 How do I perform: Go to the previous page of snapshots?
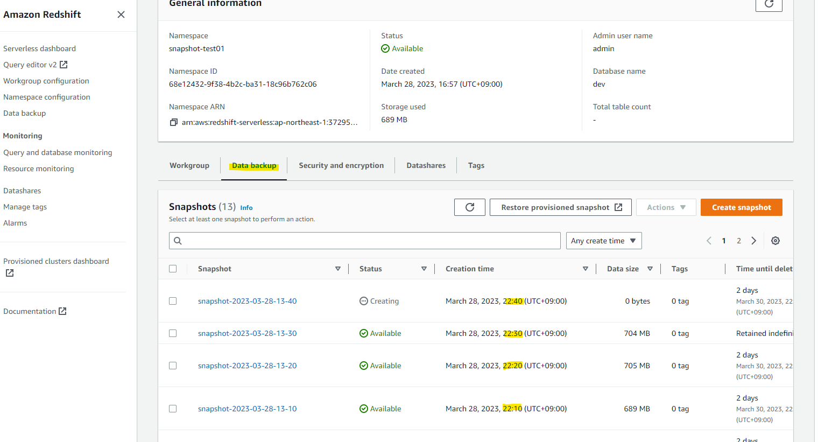point(709,241)
